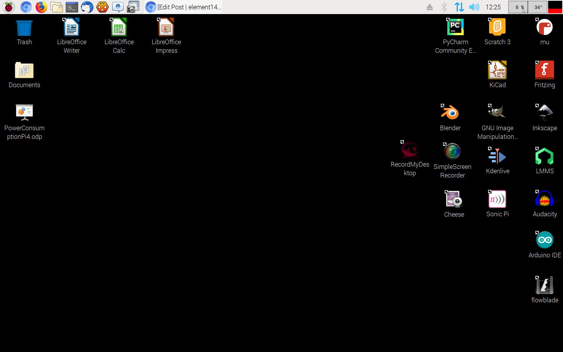This screenshot has width=563, height=352.
Task: Click the temperature monitor showing 34°
Action: [x=538, y=7]
